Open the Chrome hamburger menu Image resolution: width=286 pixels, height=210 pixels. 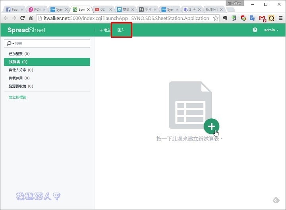280,18
